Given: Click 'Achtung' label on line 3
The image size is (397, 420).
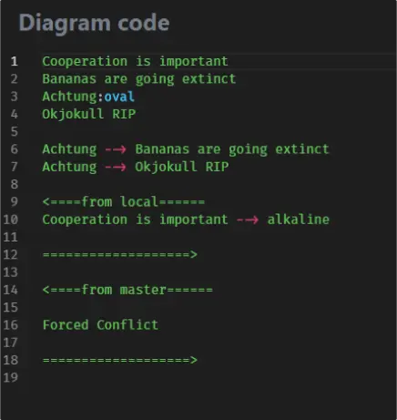Looking at the screenshot, I should click(69, 97).
